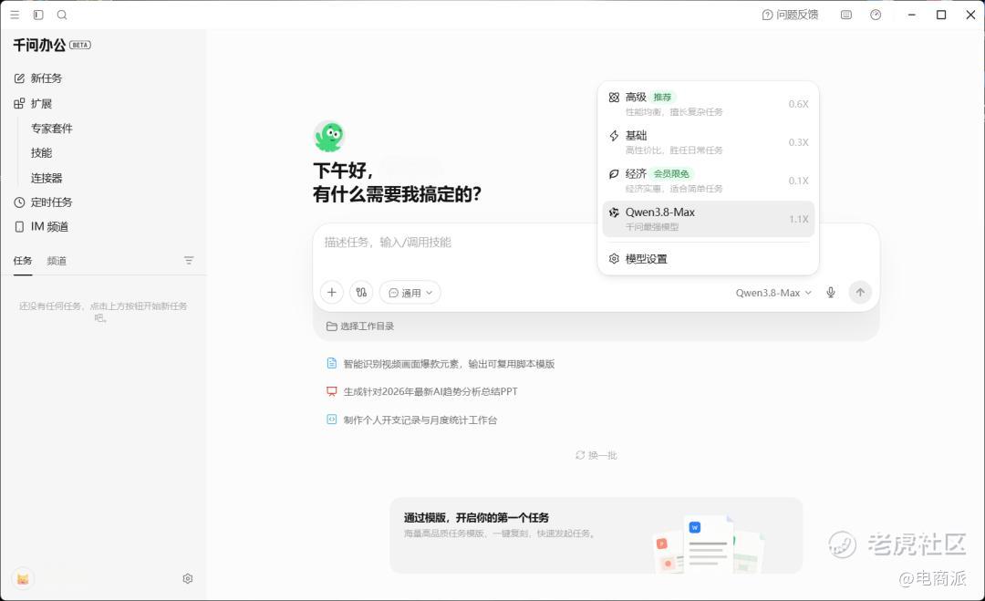Switch to the 任务 tab

click(23, 260)
